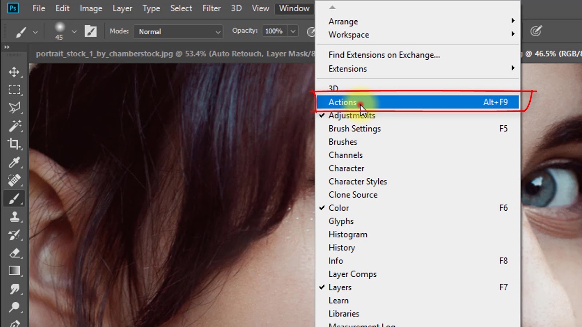
Task: Open the blend Mode dropdown set to Normal
Action: pos(178,32)
